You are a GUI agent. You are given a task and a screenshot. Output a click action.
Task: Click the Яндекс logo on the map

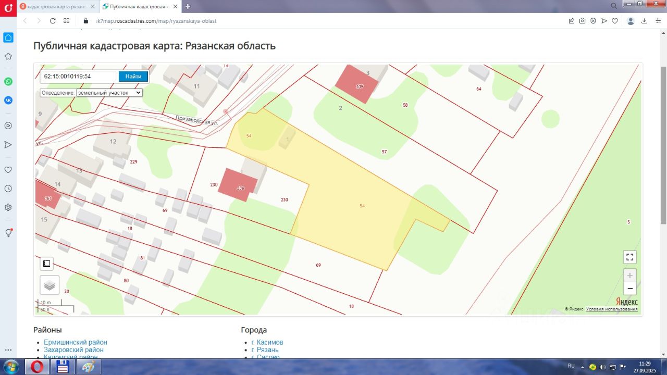pyautogui.click(x=627, y=302)
